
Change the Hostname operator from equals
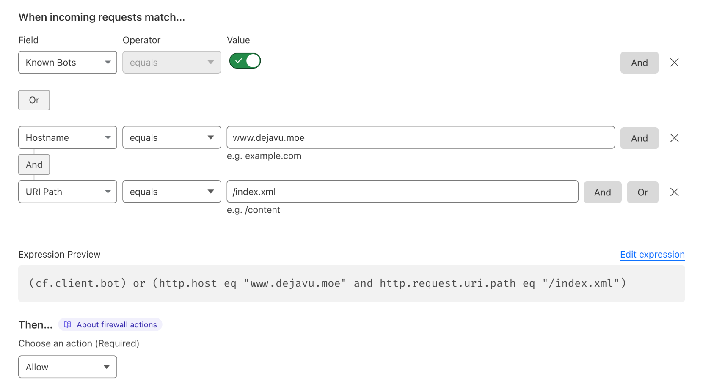click(x=171, y=138)
